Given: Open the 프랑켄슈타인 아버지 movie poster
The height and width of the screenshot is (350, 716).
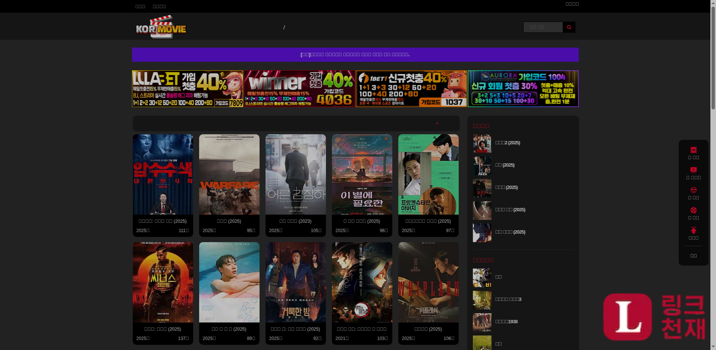Looking at the screenshot, I should tap(428, 174).
